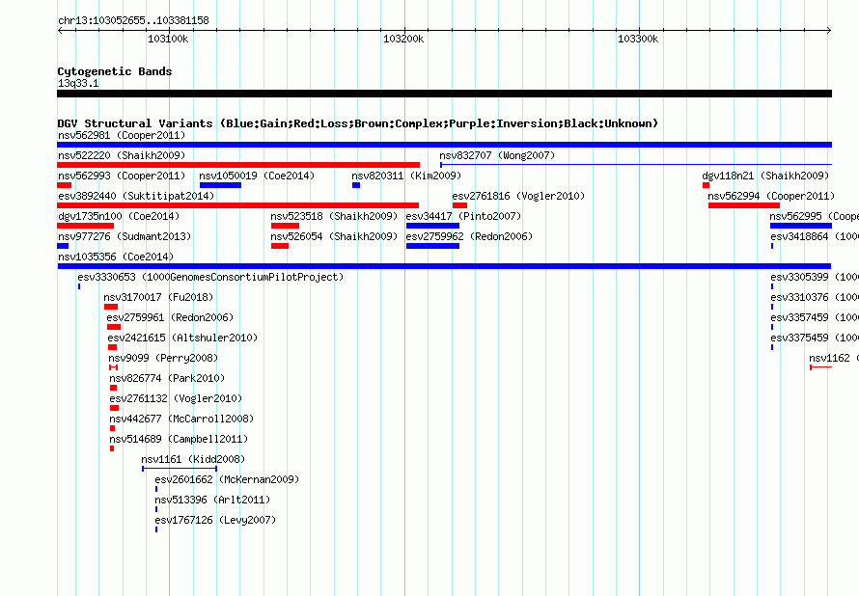
Task: Click esv2421615 (Altshuler2010) label
Action: click(x=182, y=338)
